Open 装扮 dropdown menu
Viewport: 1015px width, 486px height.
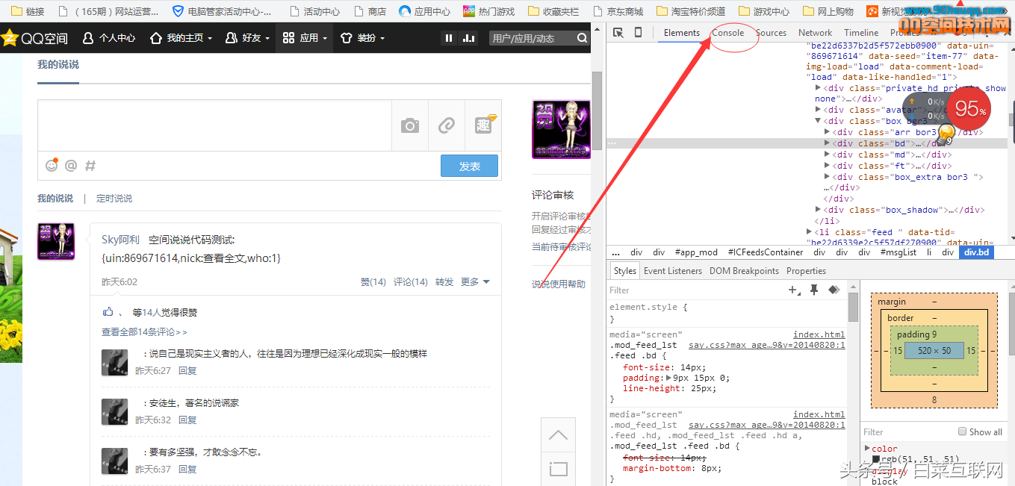(362, 37)
